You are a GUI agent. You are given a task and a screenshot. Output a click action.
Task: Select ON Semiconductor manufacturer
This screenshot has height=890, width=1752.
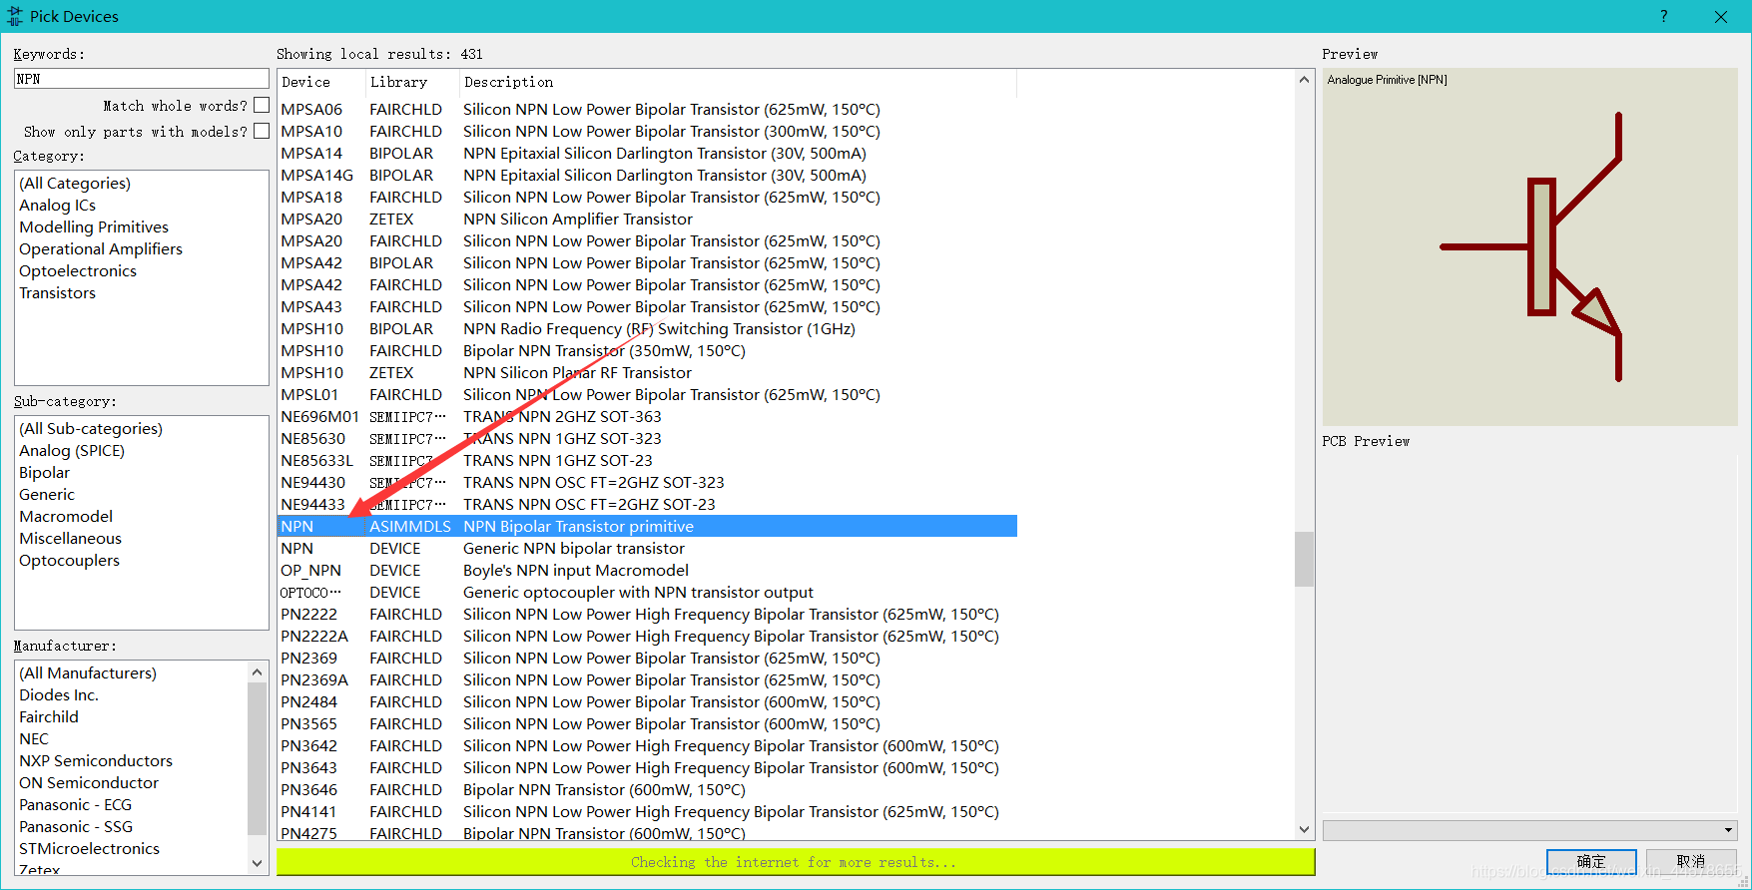(89, 782)
